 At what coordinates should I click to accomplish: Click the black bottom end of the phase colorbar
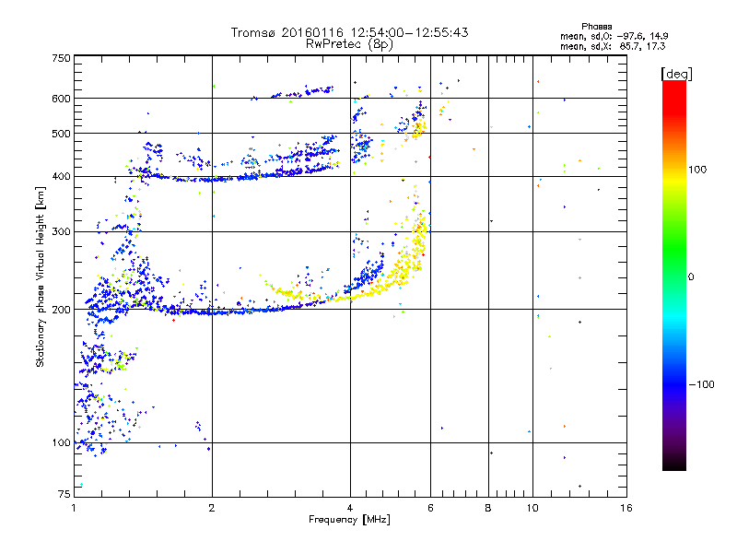click(674, 464)
